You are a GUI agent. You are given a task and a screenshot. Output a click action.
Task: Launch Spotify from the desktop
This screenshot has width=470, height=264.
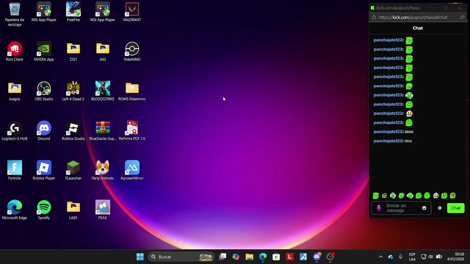coord(44,210)
